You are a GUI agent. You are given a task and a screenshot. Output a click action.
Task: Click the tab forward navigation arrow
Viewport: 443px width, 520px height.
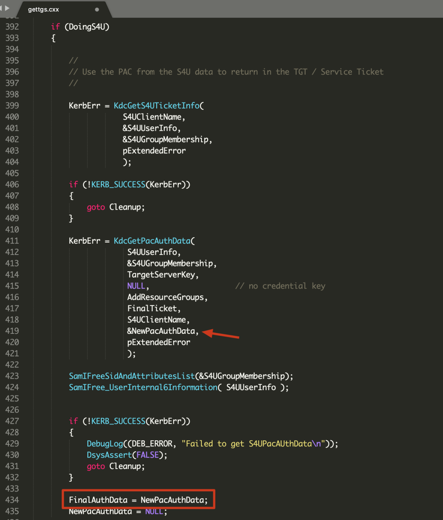pyautogui.click(x=7, y=8)
